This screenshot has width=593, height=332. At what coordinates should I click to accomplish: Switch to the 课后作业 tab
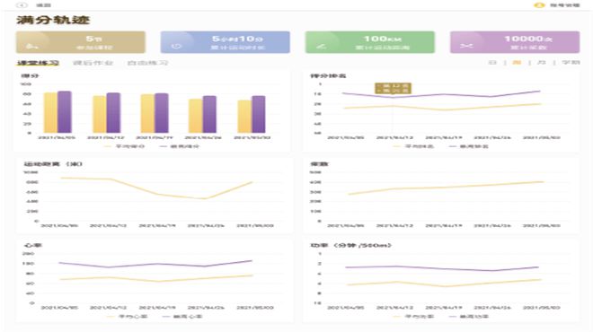[93, 63]
